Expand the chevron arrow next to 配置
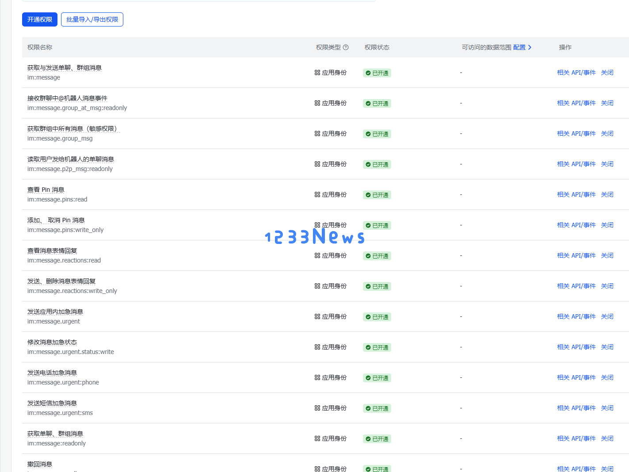 [x=530, y=47]
